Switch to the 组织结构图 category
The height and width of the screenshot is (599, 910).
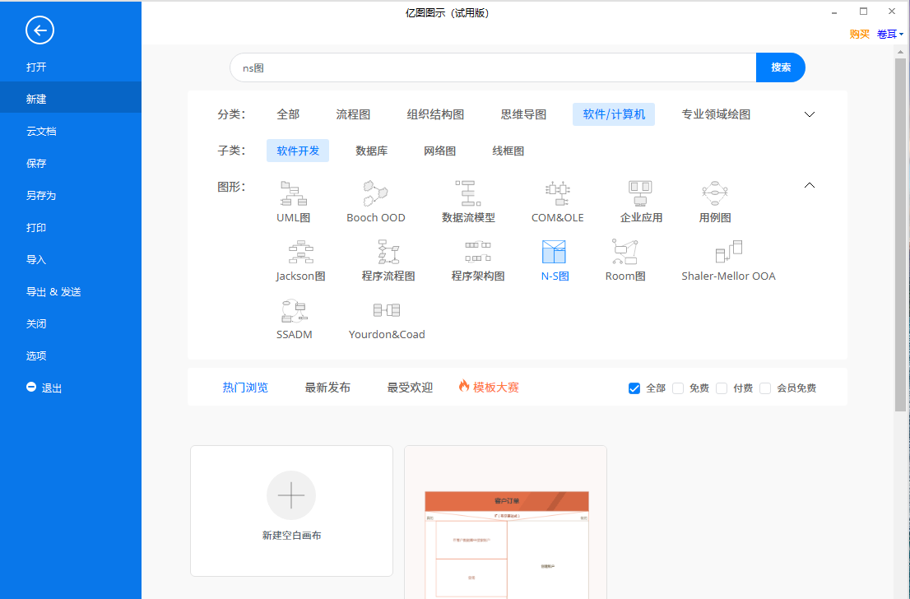[x=435, y=114]
